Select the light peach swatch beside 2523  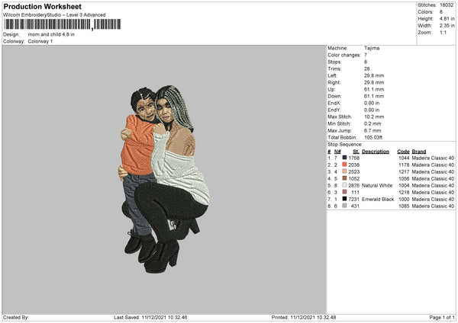point(344,171)
